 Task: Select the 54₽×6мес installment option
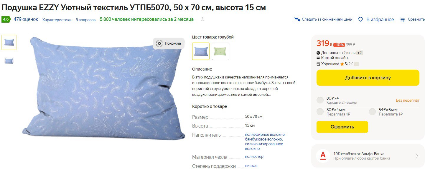pyautogui.click(x=373, y=112)
